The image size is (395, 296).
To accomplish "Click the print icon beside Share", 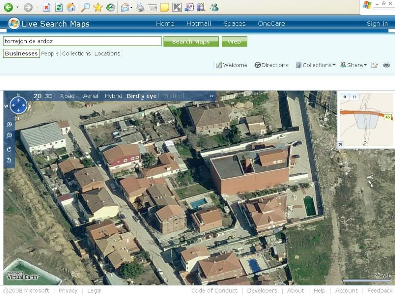I will pyautogui.click(x=386, y=65).
